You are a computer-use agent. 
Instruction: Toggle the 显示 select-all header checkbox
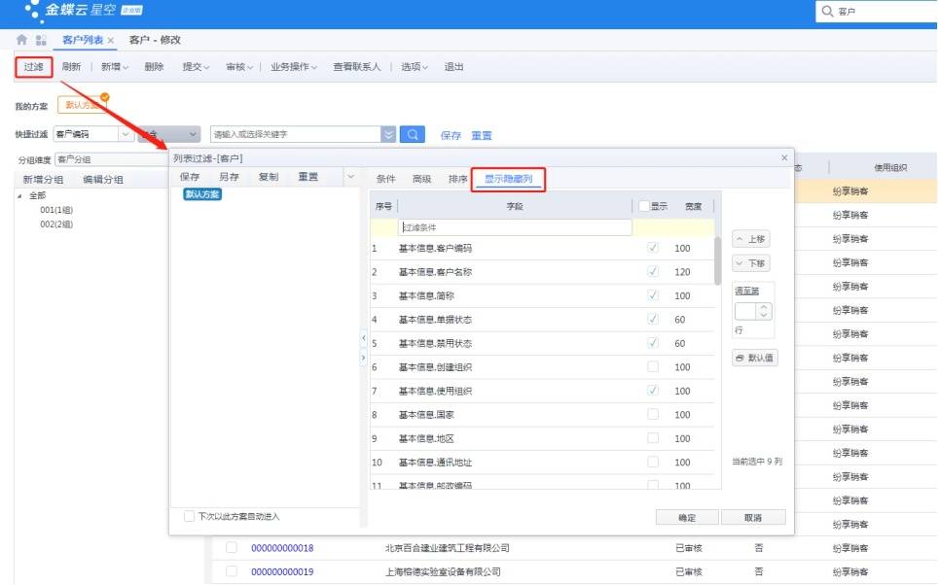click(x=644, y=206)
